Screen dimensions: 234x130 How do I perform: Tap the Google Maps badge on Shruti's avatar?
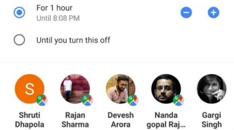(42, 100)
